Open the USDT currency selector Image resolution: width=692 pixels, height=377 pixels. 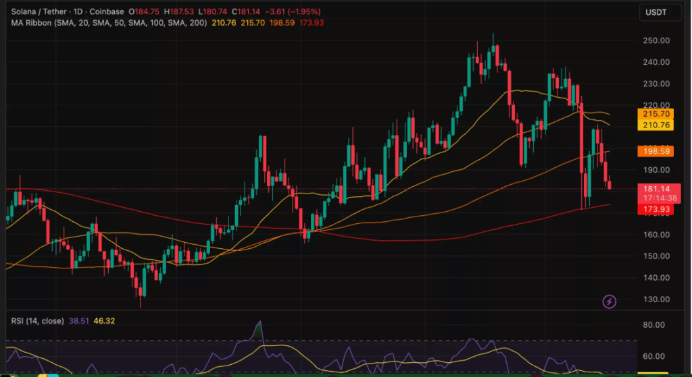pyautogui.click(x=656, y=12)
